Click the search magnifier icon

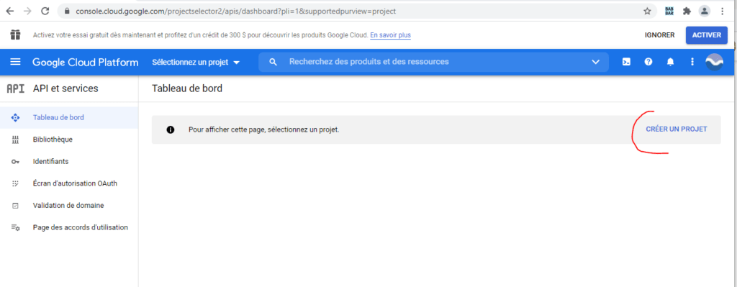coord(273,62)
